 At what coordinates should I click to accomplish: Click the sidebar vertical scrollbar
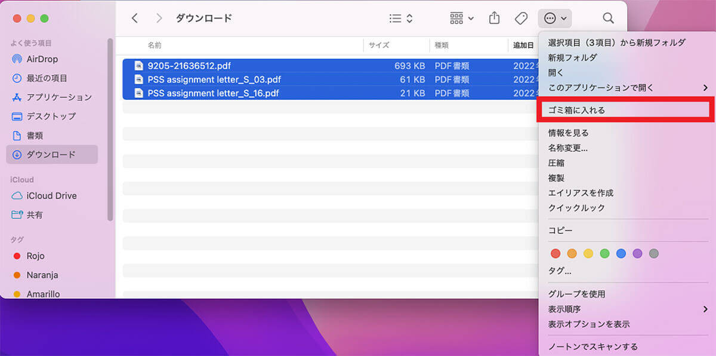pyautogui.click(x=110, y=128)
